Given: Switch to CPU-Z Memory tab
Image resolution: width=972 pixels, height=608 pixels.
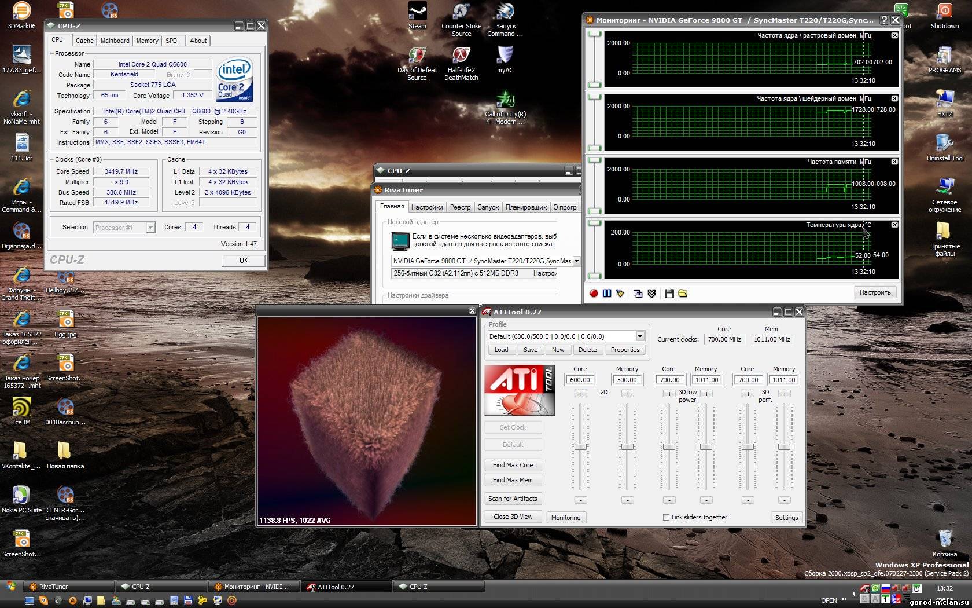Looking at the screenshot, I should [147, 41].
